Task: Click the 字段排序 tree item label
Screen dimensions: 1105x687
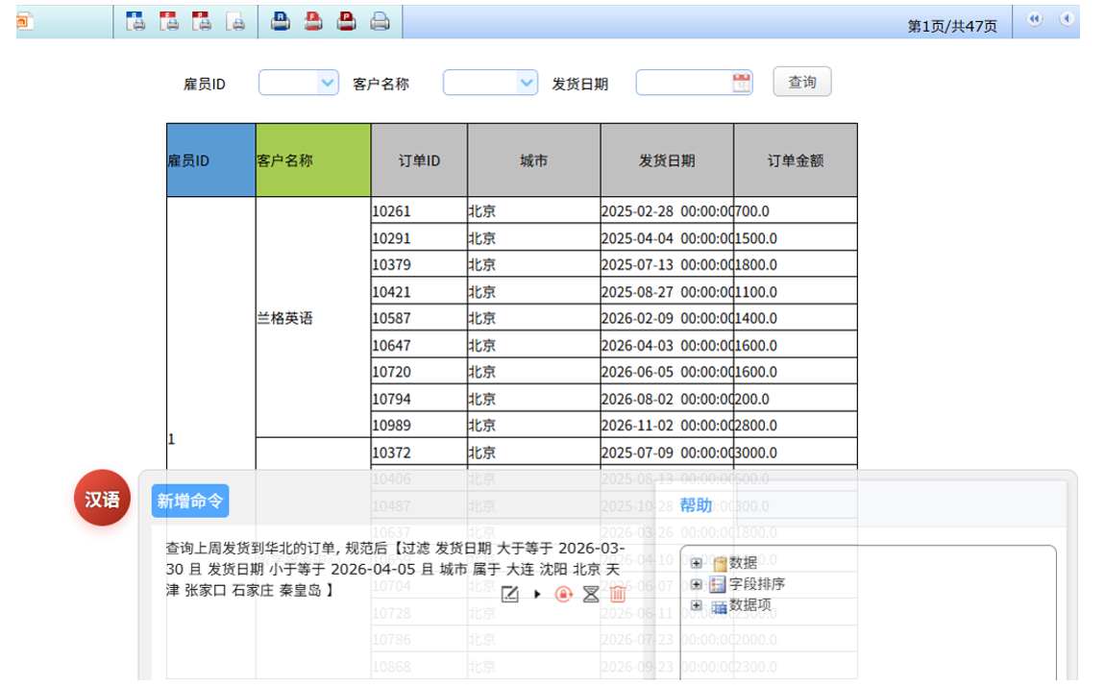Action: click(x=757, y=584)
